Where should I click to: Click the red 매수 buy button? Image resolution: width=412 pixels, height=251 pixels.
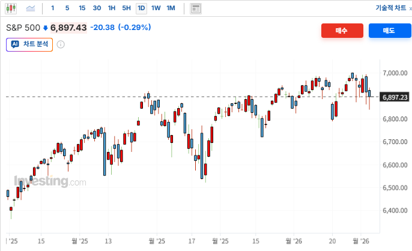click(342, 31)
